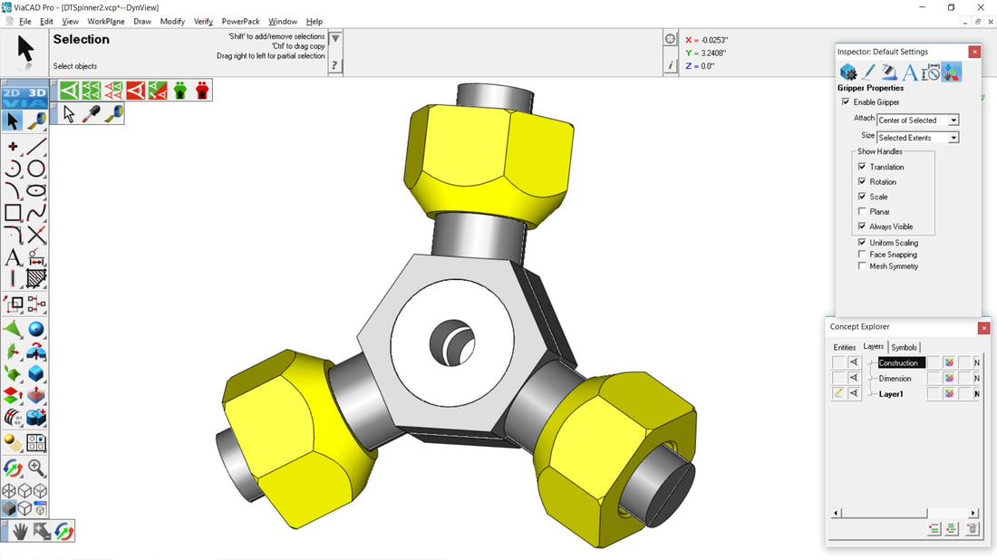The width and height of the screenshot is (997, 560).
Task: Select the sphere solid primitive tool
Action: 36,329
